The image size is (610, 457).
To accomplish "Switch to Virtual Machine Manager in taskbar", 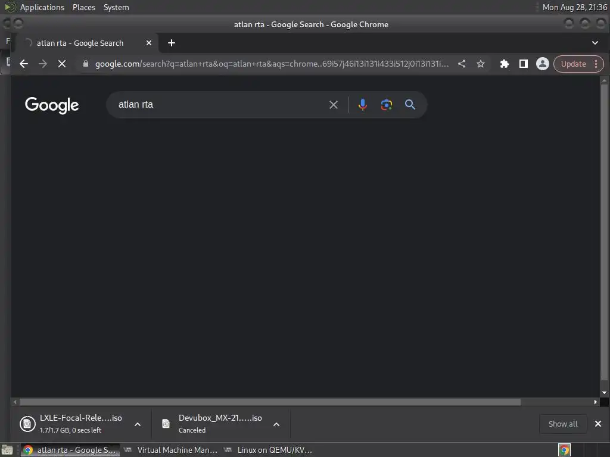I will point(170,450).
